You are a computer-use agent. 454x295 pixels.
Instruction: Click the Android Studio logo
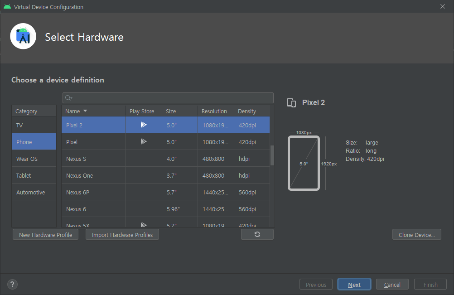point(23,36)
